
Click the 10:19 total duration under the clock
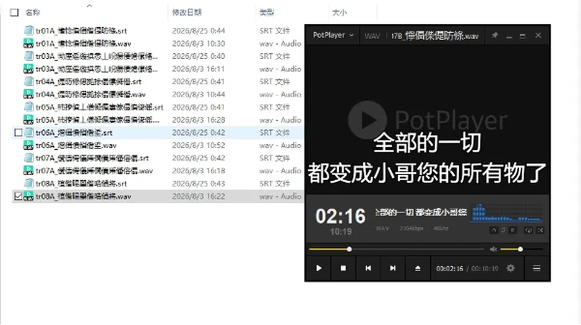(x=341, y=232)
